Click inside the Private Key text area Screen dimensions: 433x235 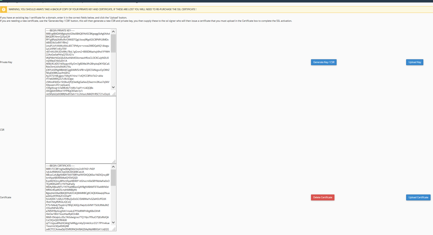click(x=78, y=62)
